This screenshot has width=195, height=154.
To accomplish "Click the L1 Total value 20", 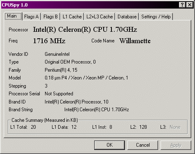I will (33, 127).
